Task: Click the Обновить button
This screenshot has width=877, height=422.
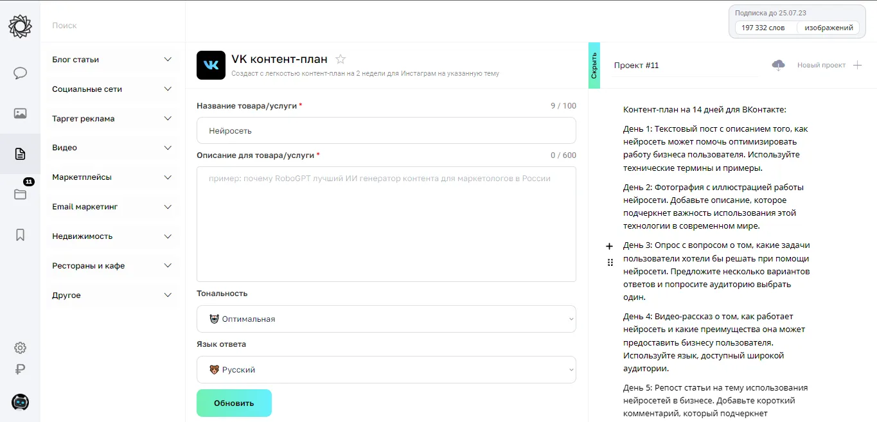Action: click(x=234, y=403)
